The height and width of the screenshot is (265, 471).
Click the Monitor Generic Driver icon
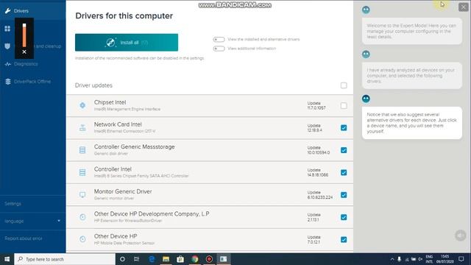tap(82, 194)
